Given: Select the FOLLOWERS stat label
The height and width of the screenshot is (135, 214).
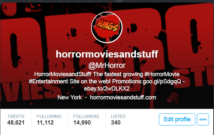Looking at the screenshot, I should 86,116.
